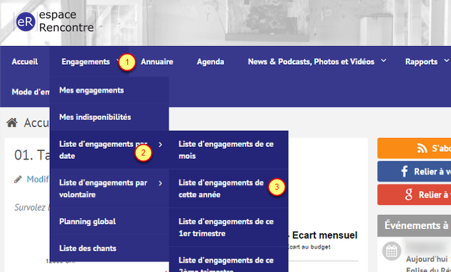This screenshot has height=272, width=451.
Task: Open News & Podcasts, Photos et Vidéos menu
Action: 311,62
